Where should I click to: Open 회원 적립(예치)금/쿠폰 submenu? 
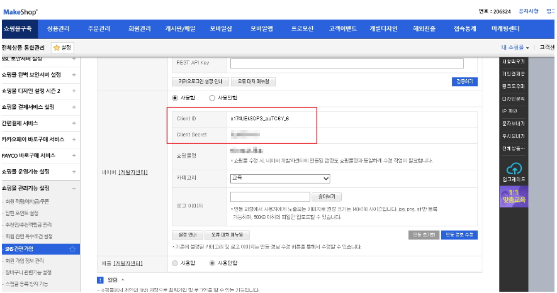[x=27, y=202]
